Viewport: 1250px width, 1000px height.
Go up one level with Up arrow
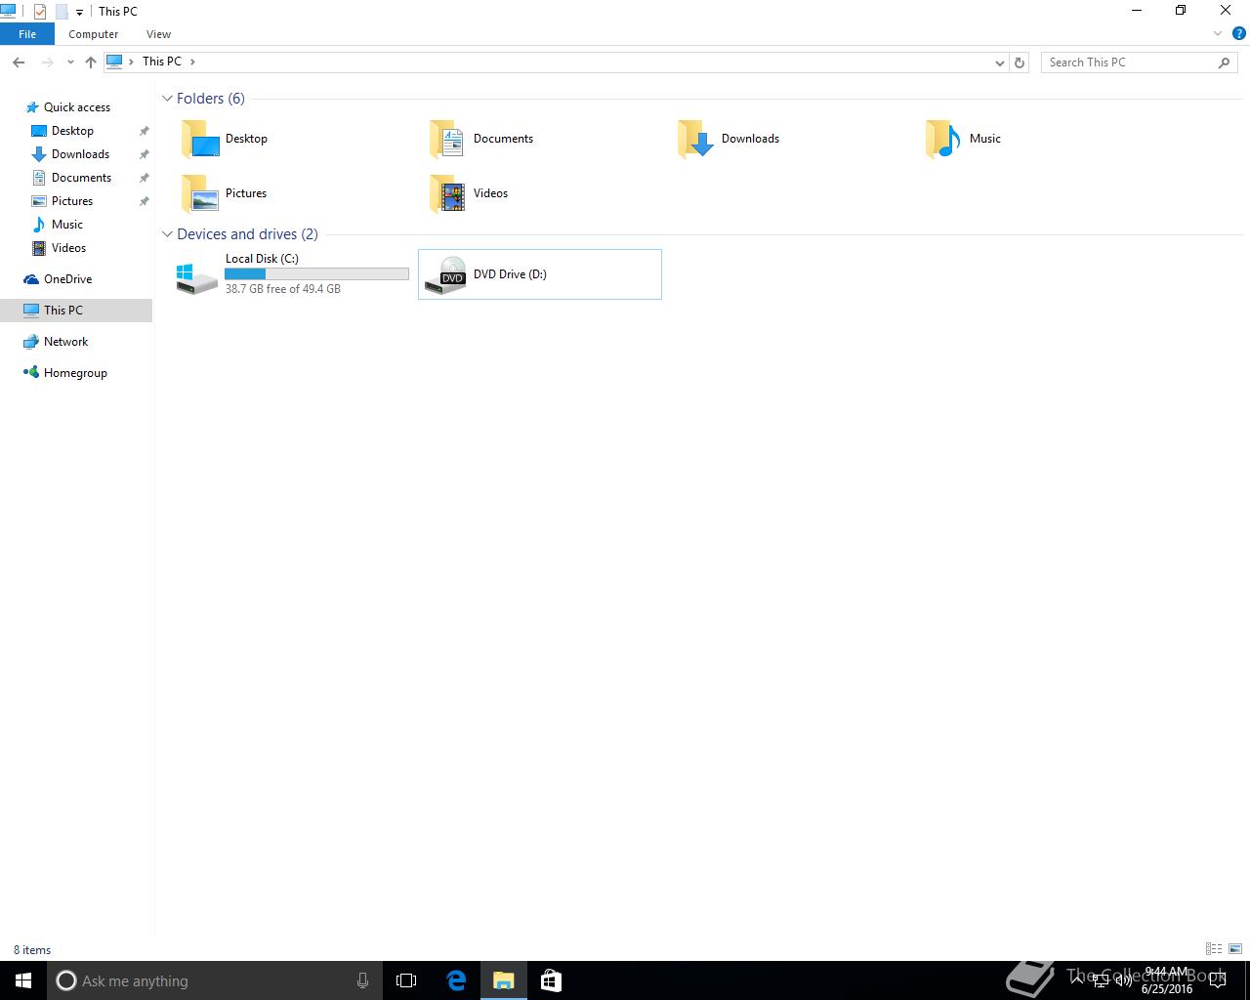click(x=91, y=62)
